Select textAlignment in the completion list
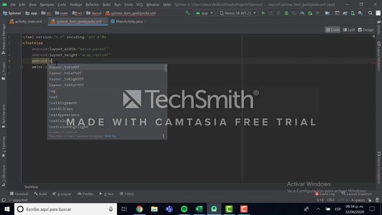Screen dimensions: 382x215 (x=106, y=103)
